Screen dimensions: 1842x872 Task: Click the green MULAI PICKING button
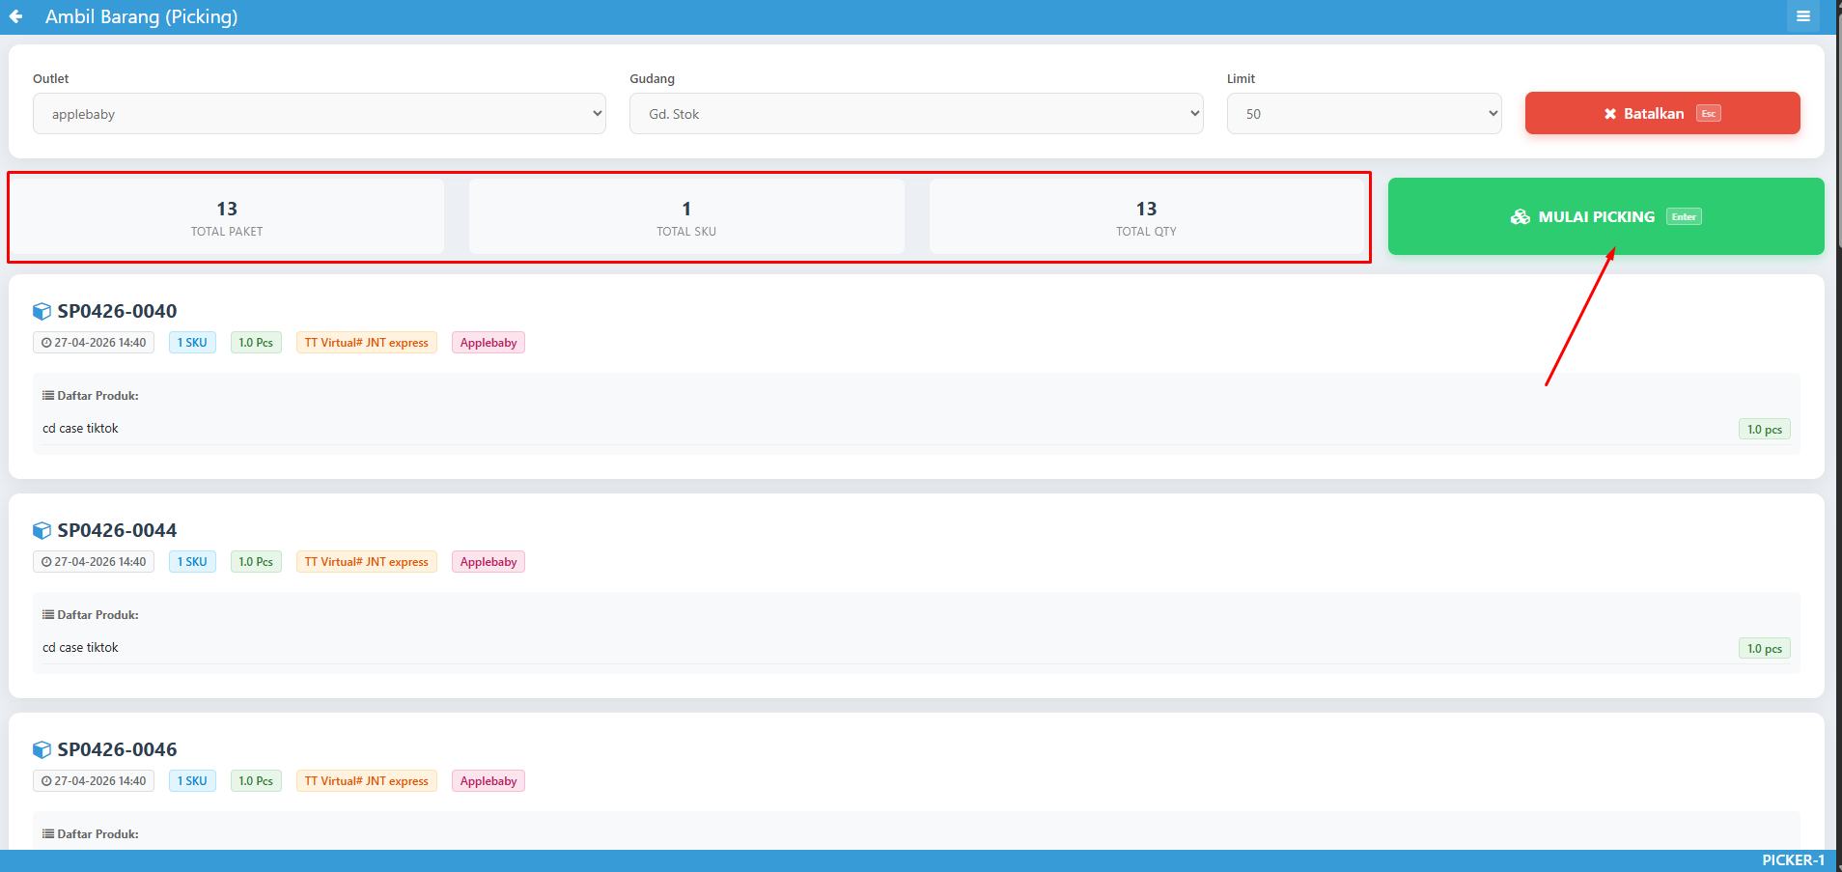click(x=1606, y=216)
